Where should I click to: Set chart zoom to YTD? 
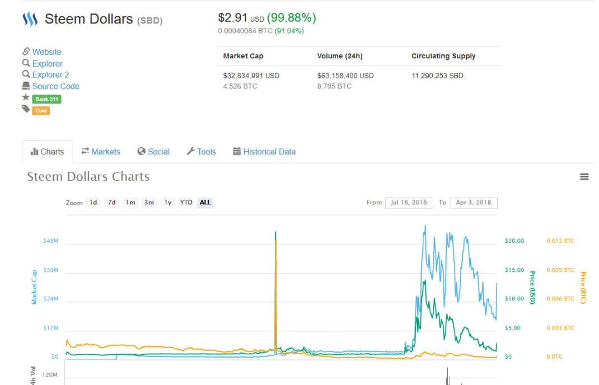[186, 203]
